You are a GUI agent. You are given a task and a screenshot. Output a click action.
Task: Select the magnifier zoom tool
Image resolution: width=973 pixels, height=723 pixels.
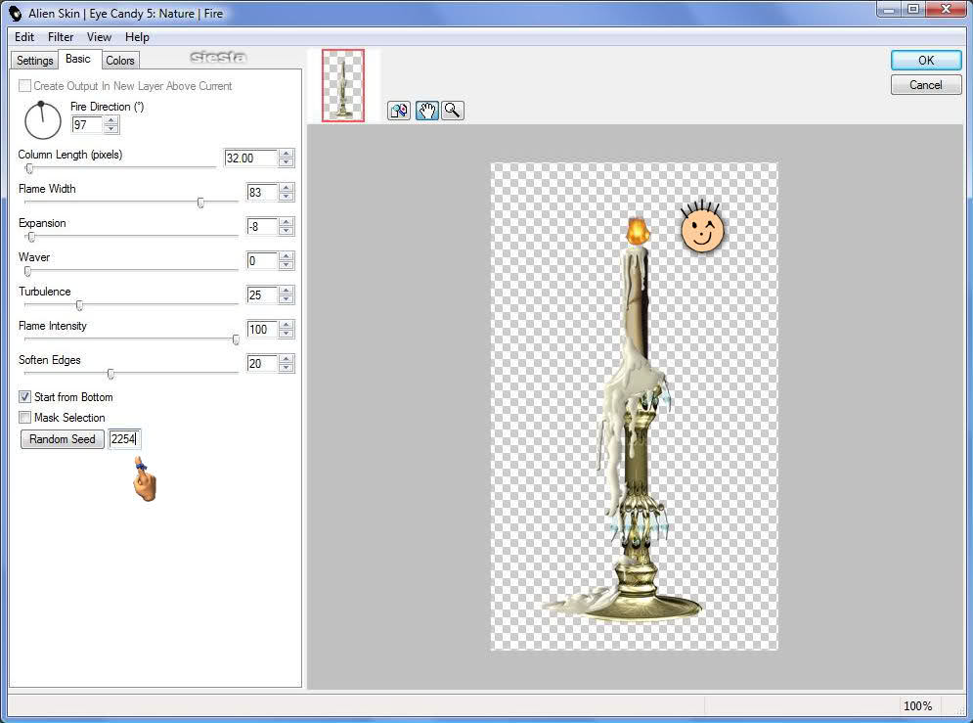click(453, 111)
